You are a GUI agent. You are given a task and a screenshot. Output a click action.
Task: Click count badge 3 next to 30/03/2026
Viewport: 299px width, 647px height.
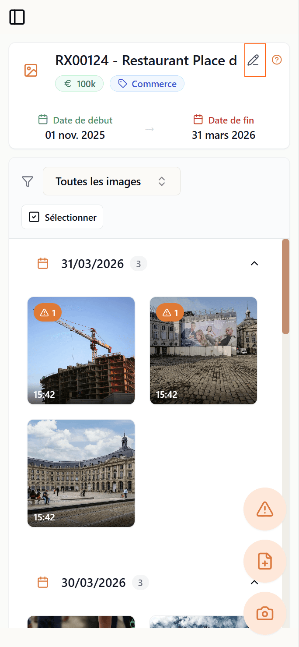[x=140, y=583]
